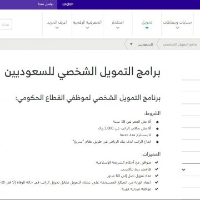Click in the بحث search field
This screenshot has height=200, width=200.
click(x=6, y=24)
